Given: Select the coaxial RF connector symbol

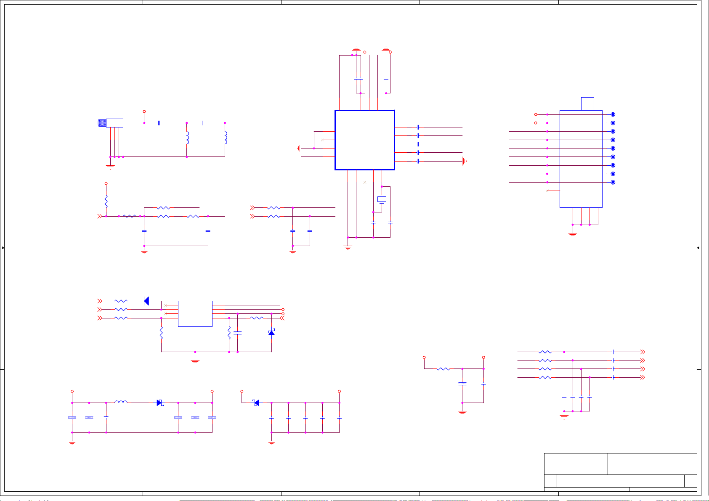Looking at the screenshot, I should 110,123.
